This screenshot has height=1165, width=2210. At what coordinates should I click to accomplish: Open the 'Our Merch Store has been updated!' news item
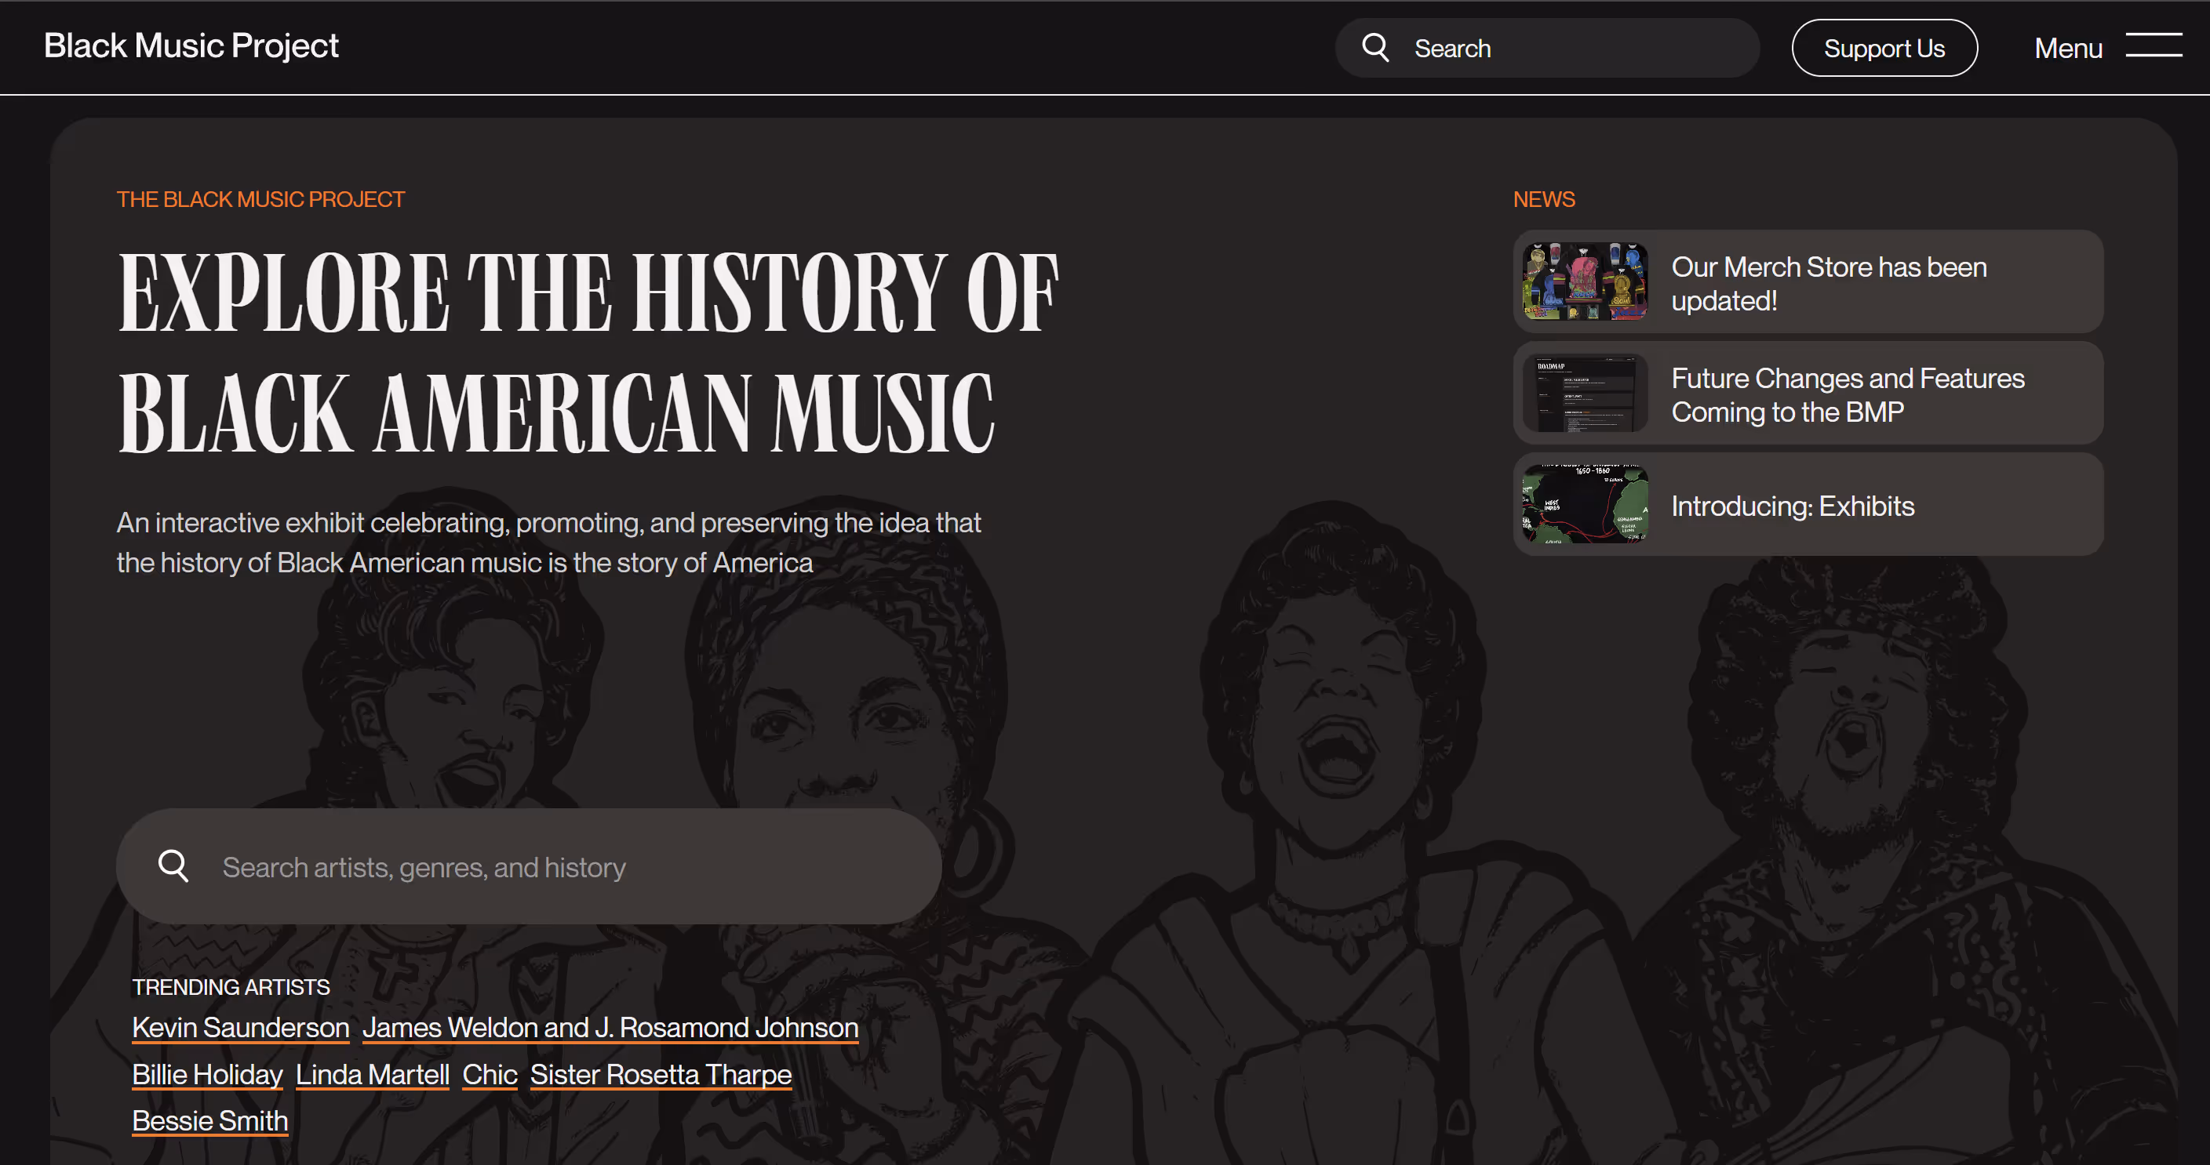(x=1828, y=283)
